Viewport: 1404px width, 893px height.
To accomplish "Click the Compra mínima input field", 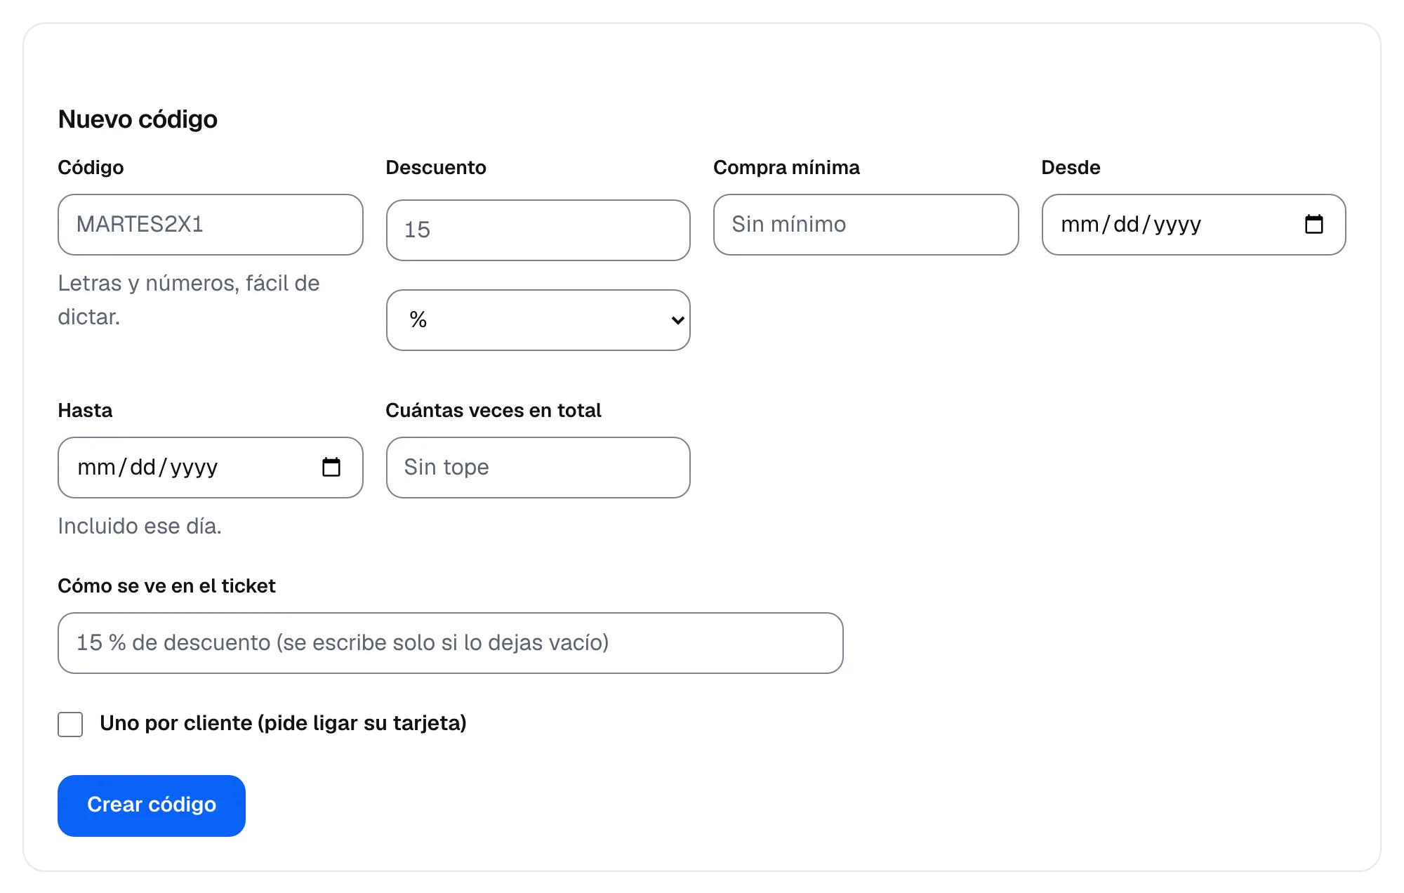I will (866, 225).
